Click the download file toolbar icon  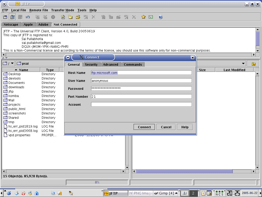pos(37,17)
